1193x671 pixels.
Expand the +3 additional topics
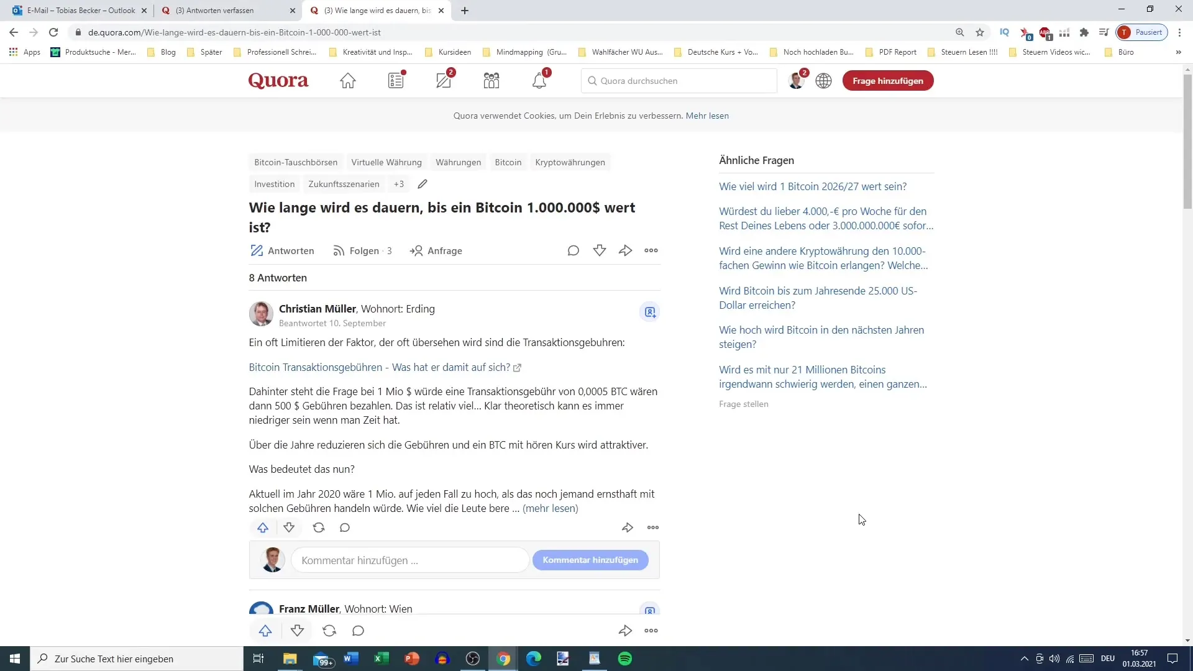[399, 184]
